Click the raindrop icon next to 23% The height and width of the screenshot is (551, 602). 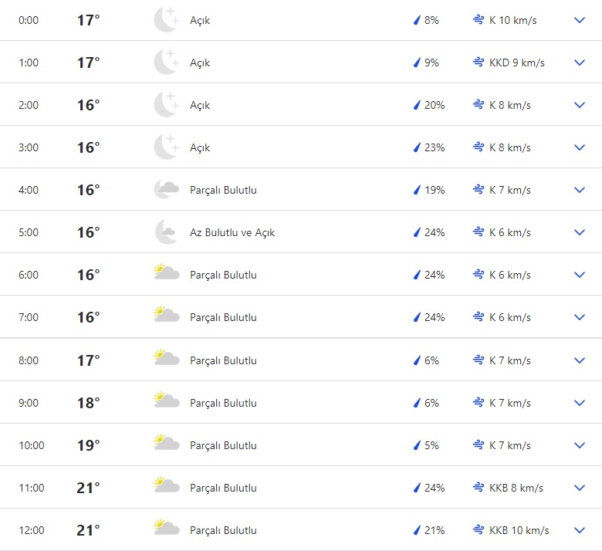tap(417, 147)
